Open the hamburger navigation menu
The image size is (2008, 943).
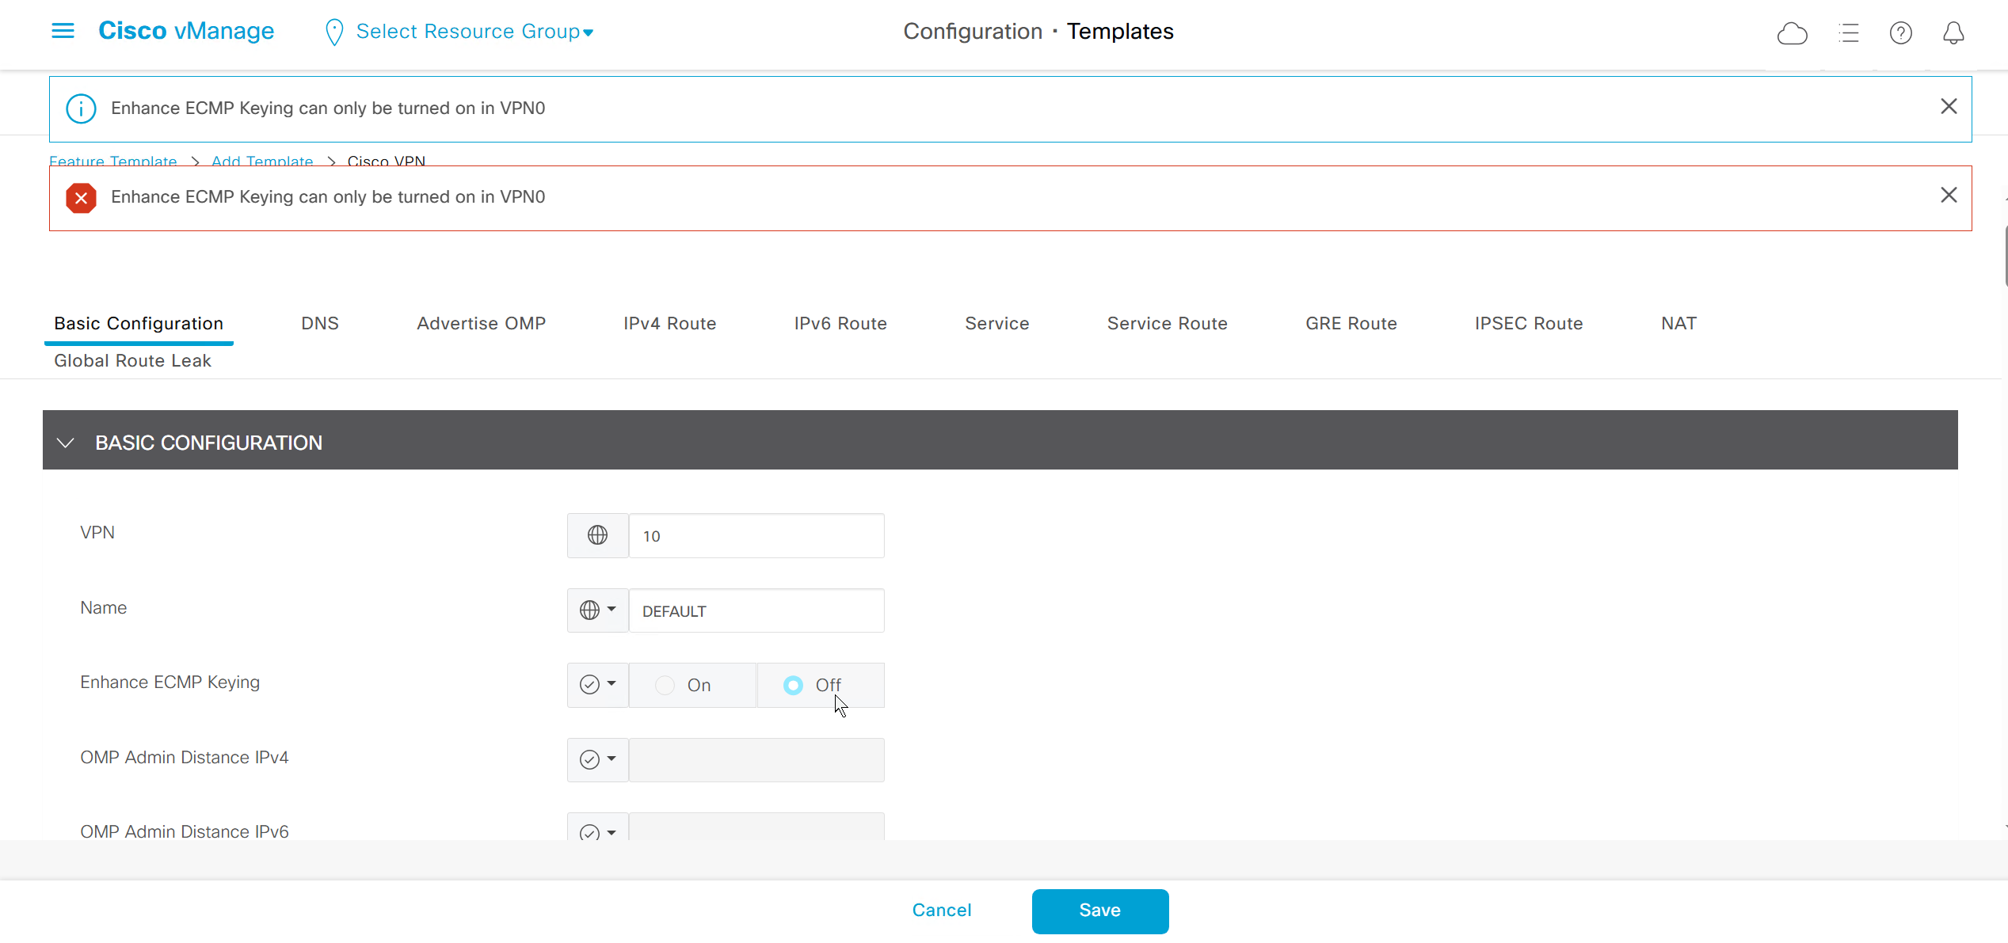(x=63, y=31)
